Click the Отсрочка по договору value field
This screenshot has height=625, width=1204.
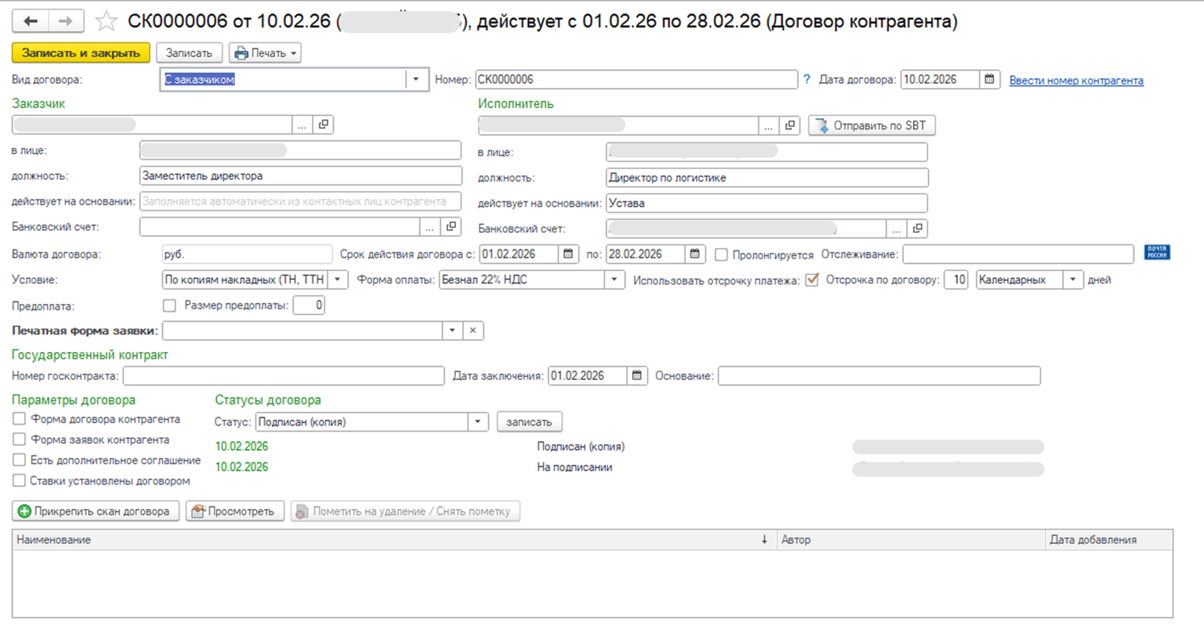(x=957, y=280)
